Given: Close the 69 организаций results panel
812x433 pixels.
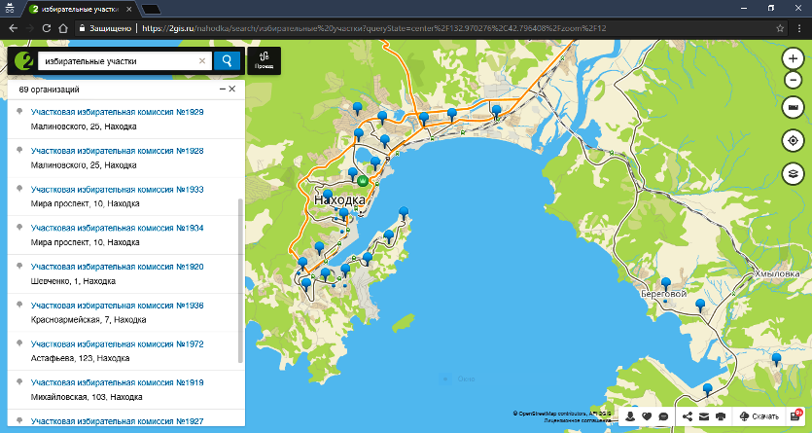Looking at the screenshot, I should coord(232,90).
